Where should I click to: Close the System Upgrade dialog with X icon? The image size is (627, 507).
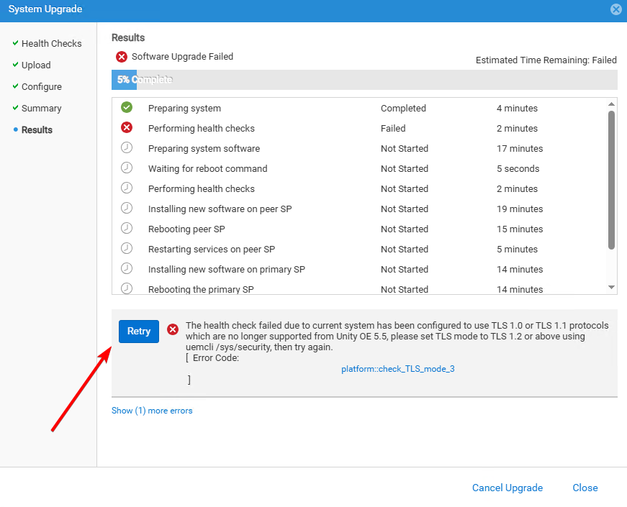[x=615, y=9]
